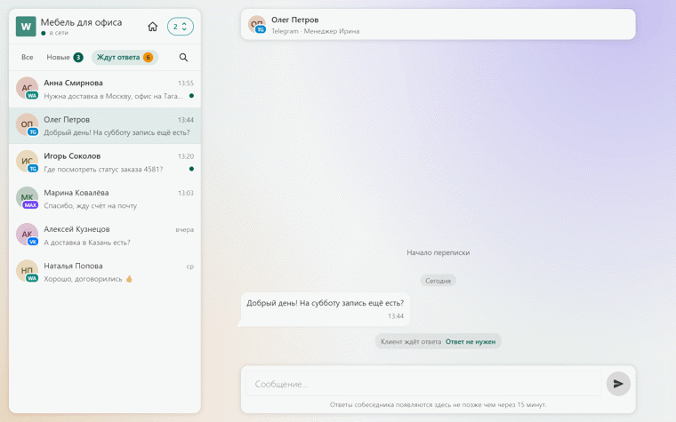Image resolution: width=676 pixels, height=422 pixels.
Task: Search chats with the magnifier icon
Action: (183, 57)
